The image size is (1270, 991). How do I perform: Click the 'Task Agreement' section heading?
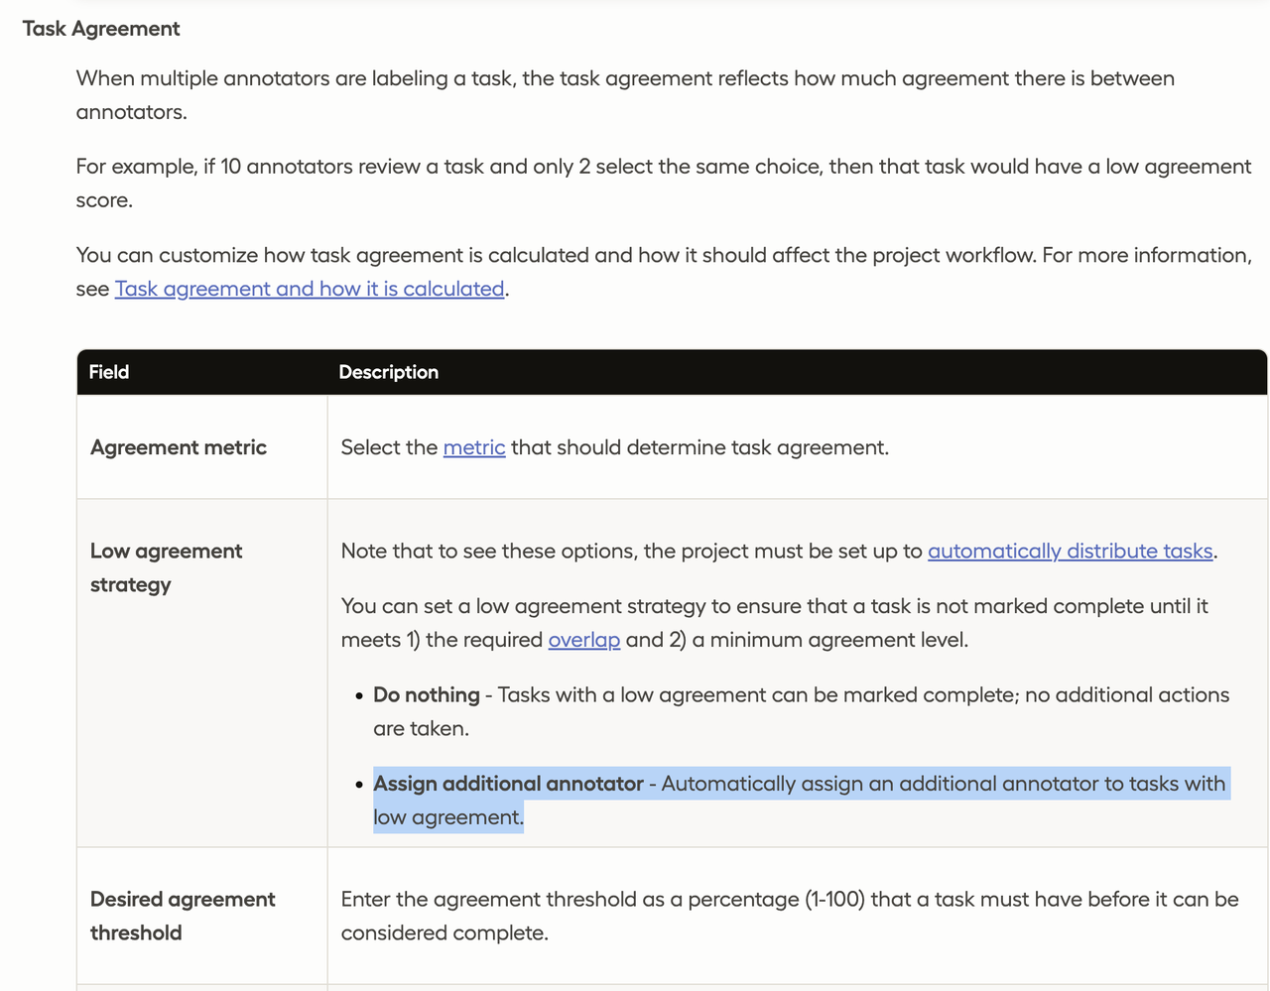pos(101,29)
